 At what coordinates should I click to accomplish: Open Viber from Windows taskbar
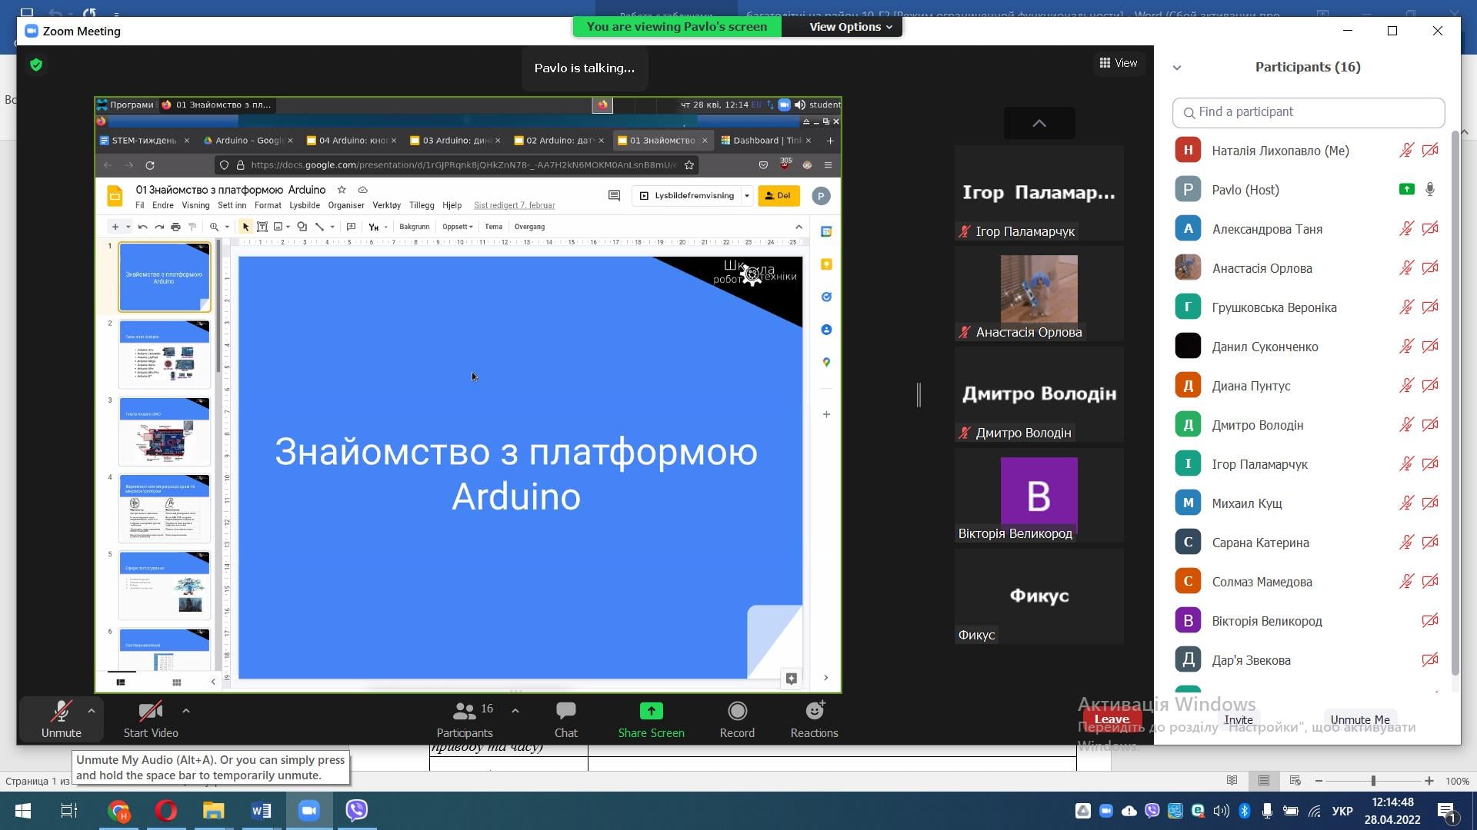click(356, 811)
